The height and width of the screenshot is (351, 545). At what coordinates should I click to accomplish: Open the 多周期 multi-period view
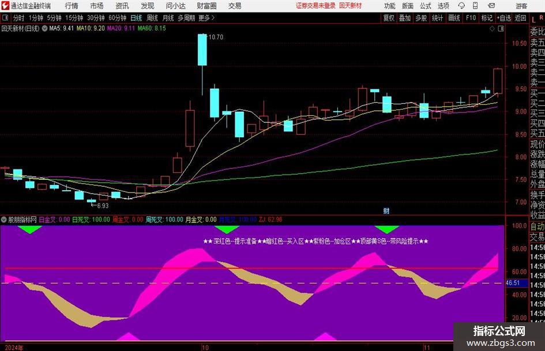click(186, 18)
